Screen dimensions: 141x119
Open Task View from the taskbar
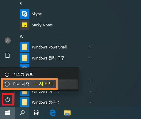coord(37,113)
